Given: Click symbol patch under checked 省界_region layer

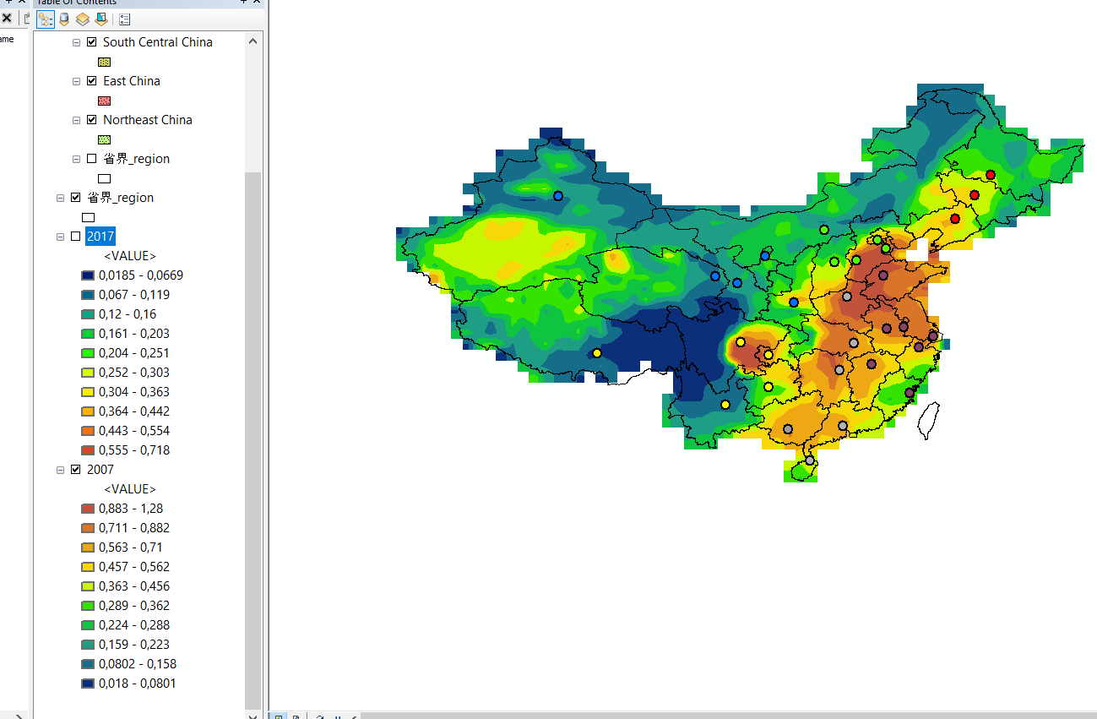Looking at the screenshot, I should 89,217.
